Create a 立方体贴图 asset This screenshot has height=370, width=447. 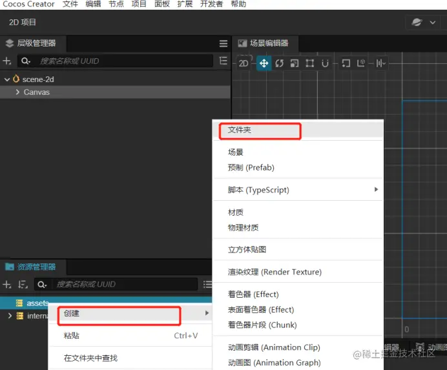298,250
